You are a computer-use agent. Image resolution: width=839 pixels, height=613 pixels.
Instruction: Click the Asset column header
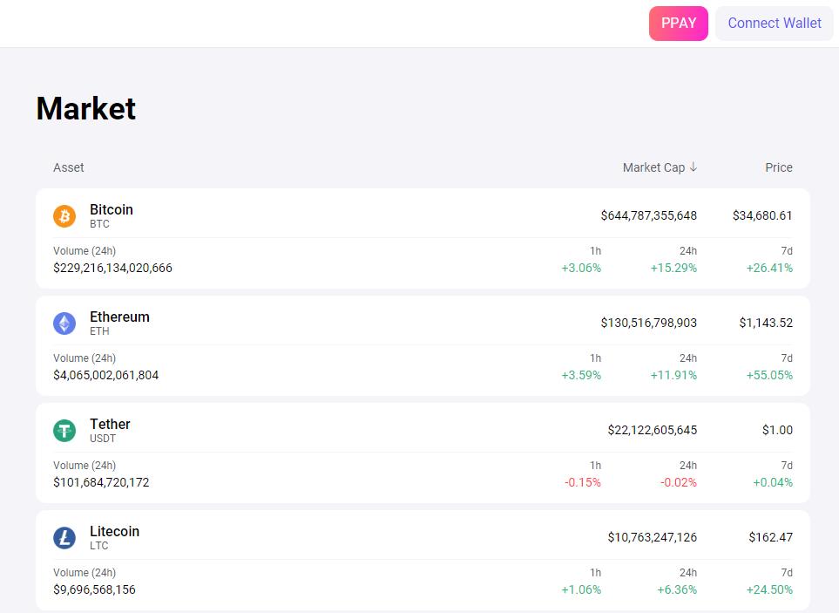tap(68, 167)
